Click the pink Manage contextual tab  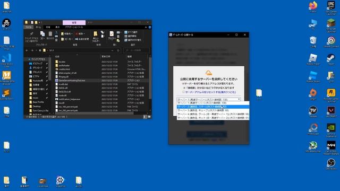74,22
